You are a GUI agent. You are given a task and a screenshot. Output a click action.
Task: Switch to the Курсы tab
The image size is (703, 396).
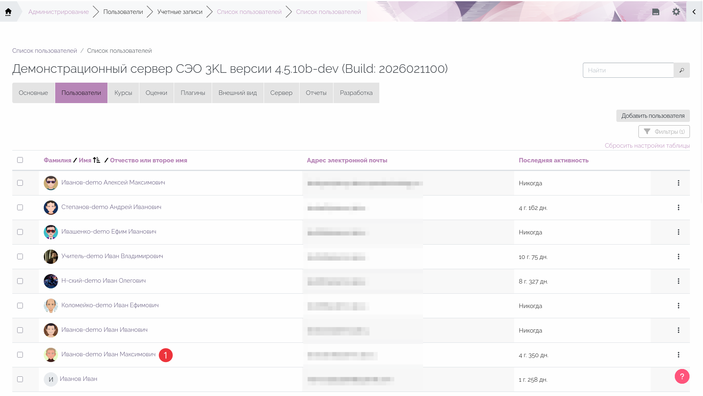point(123,93)
